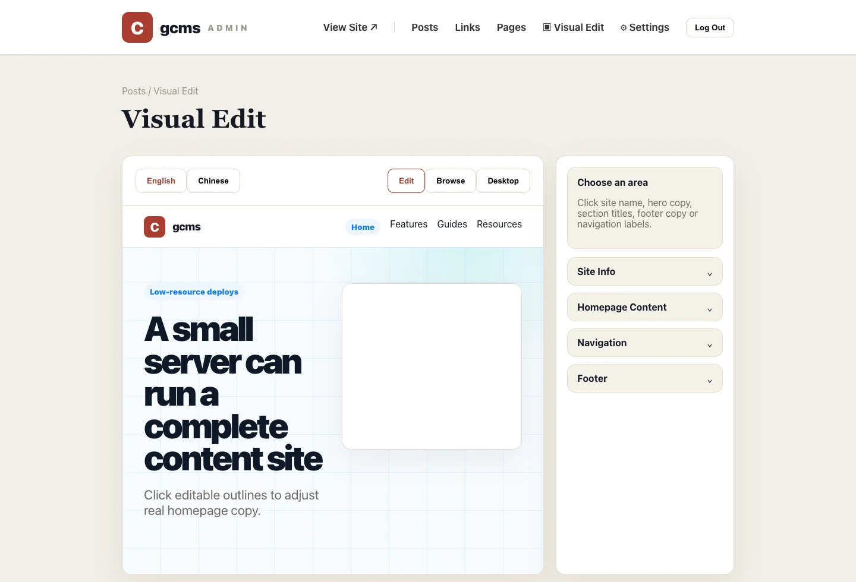This screenshot has height=582, width=856.
Task: Expand the Navigation section
Action: (x=645, y=343)
